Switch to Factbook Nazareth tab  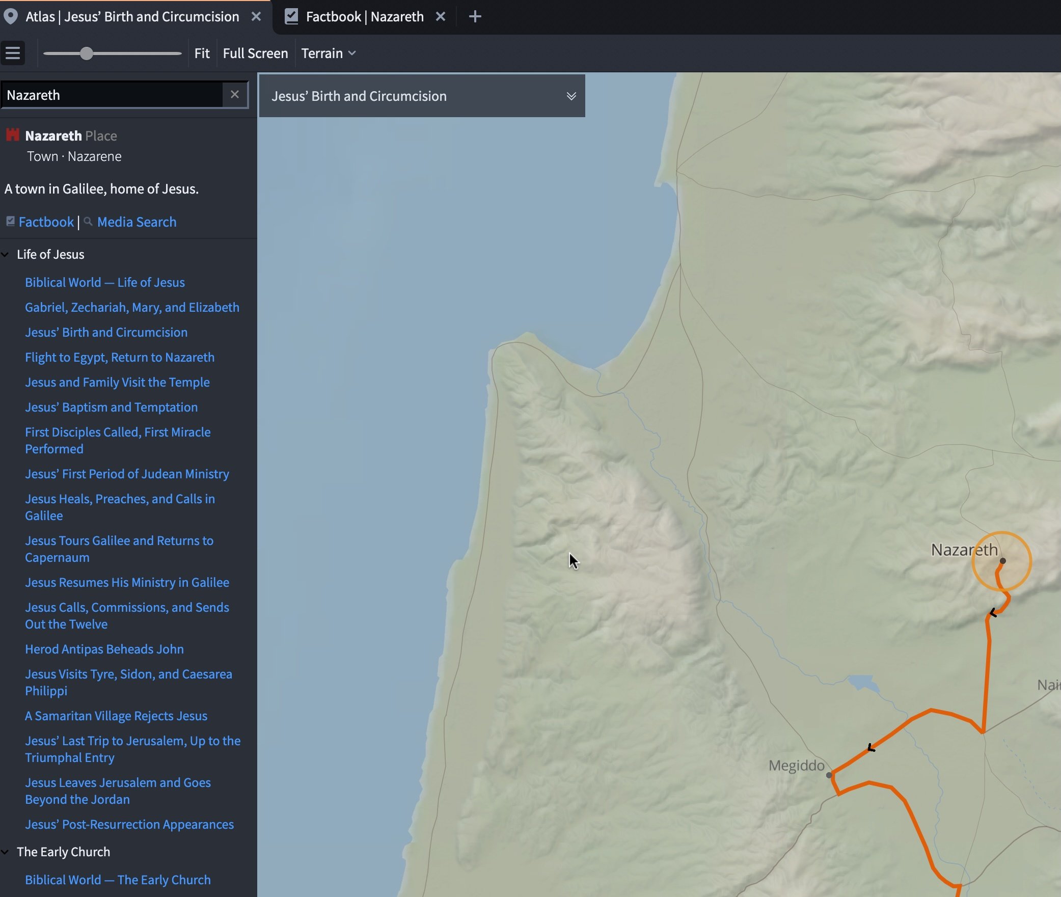click(365, 17)
